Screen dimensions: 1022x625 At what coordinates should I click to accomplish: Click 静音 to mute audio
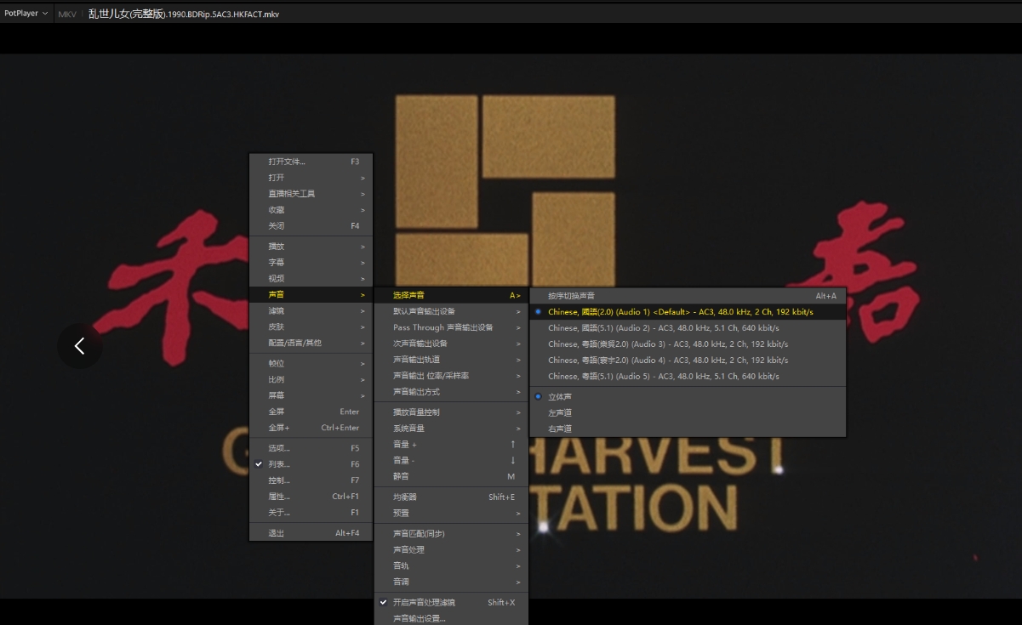click(401, 477)
